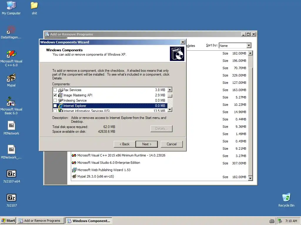Click the keyboard icon in system tray
This screenshot has height=225, width=301.
point(272,221)
